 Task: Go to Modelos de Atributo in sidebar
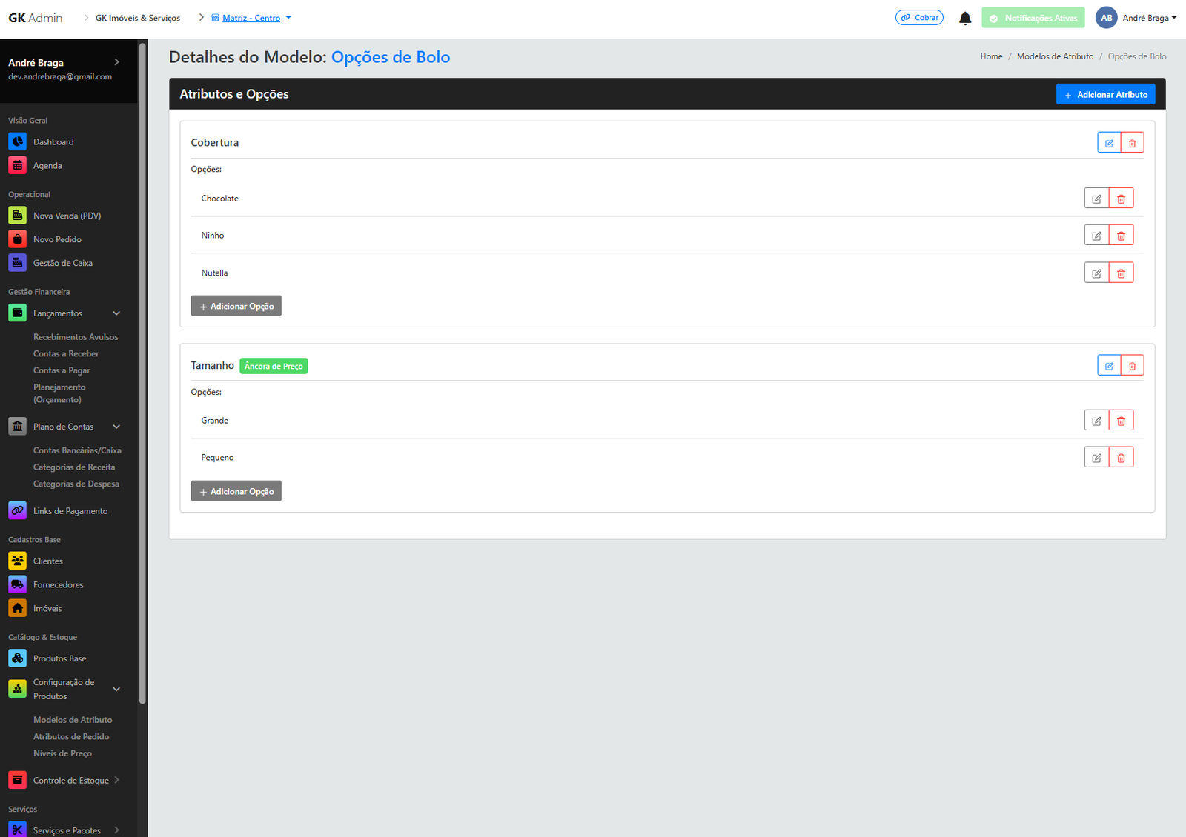pyautogui.click(x=73, y=720)
